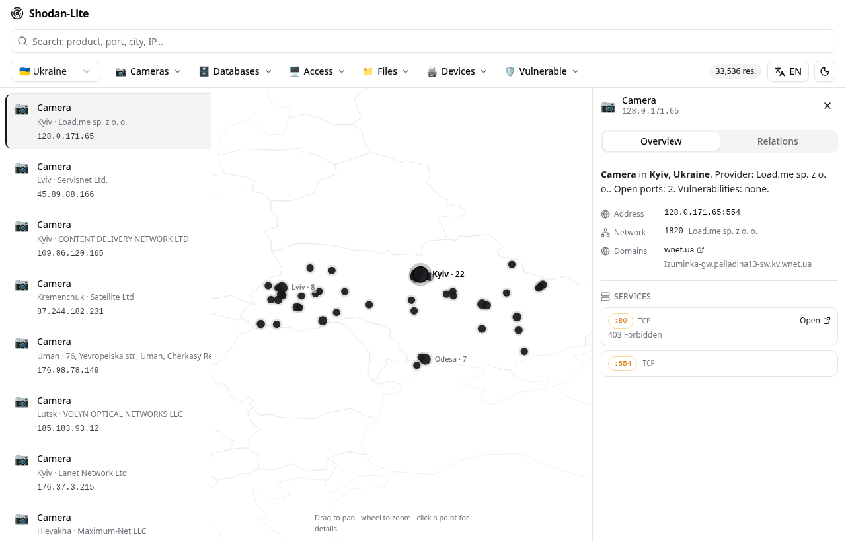846x542 pixels.
Task: Expand the Devices filter dropdown
Action: tap(457, 71)
